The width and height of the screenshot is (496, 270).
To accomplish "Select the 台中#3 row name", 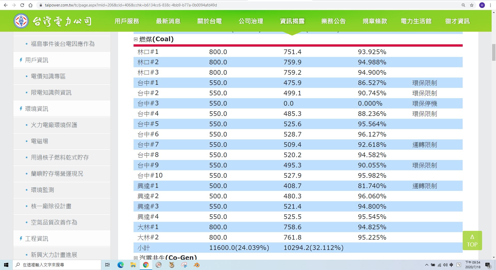I will click(x=148, y=103).
